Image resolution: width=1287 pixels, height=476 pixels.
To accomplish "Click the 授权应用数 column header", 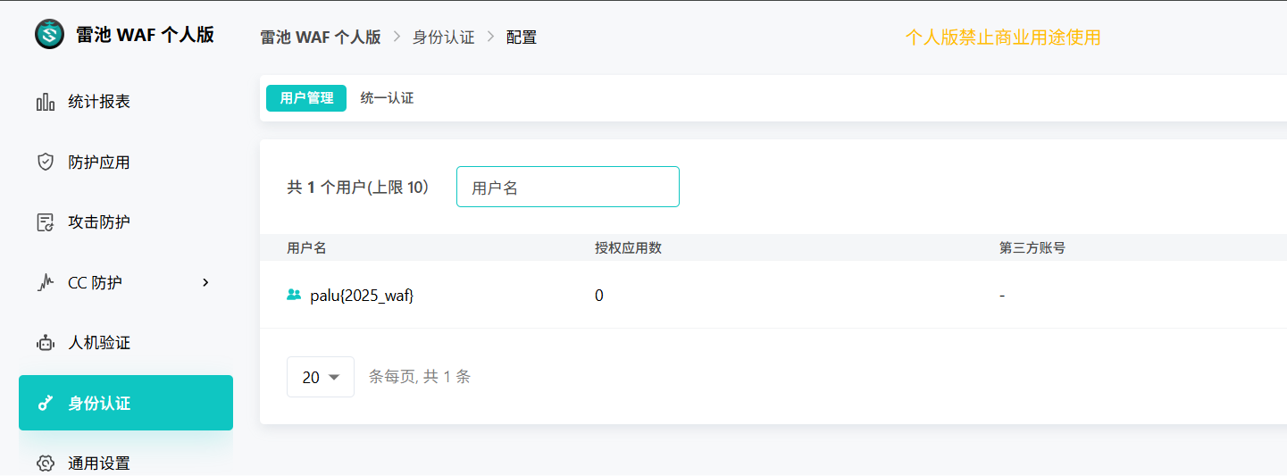I will tap(629, 248).
